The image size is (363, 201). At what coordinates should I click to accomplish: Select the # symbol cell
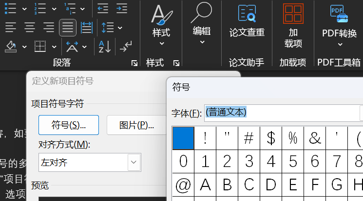pos(249,138)
